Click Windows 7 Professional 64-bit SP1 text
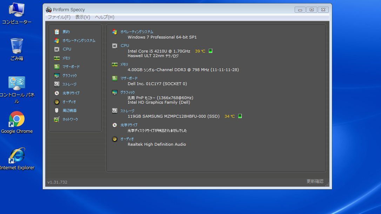 tap(162, 37)
